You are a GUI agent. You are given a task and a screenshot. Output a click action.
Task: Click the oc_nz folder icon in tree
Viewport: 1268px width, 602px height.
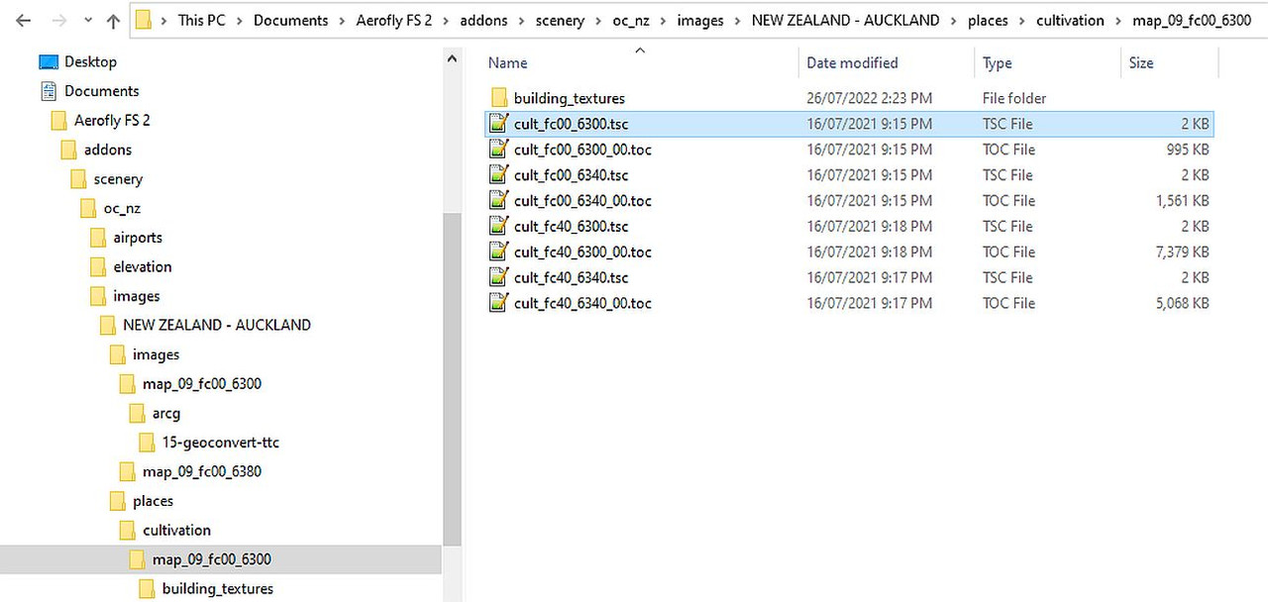[88, 209]
